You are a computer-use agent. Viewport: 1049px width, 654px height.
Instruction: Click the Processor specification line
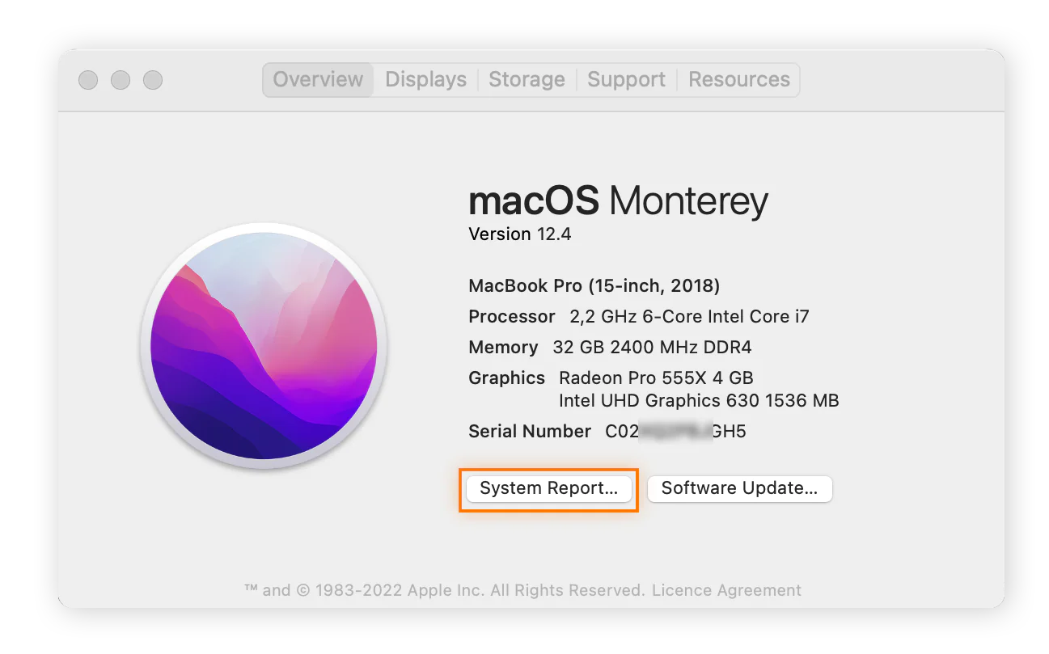pyautogui.click(x=638, y=316)
